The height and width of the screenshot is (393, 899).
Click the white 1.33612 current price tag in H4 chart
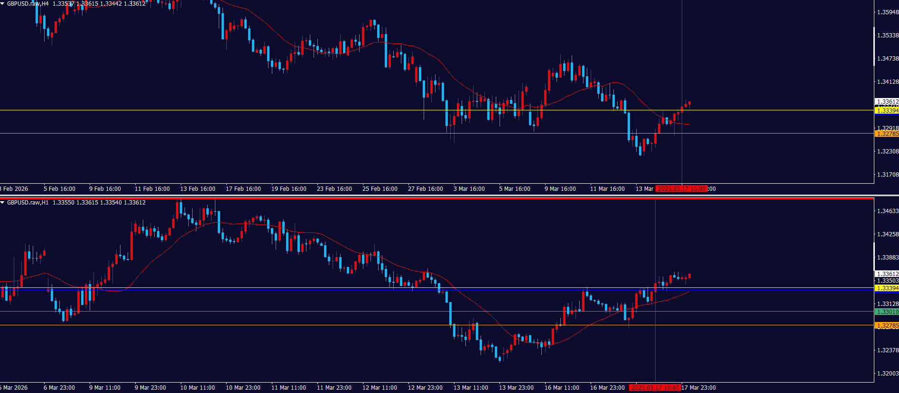click(x=886, y=102)
